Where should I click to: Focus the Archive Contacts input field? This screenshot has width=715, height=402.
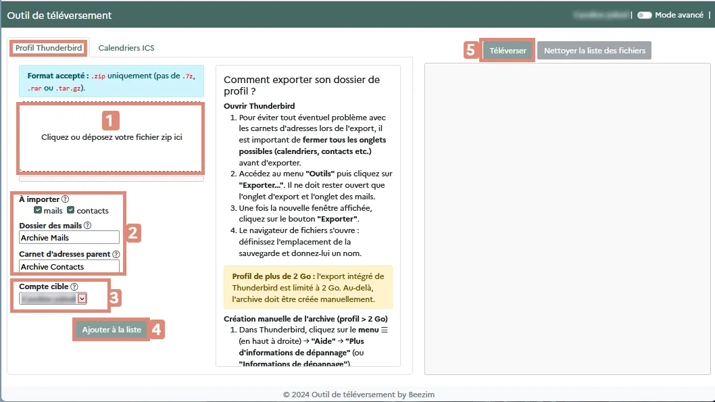69,266
